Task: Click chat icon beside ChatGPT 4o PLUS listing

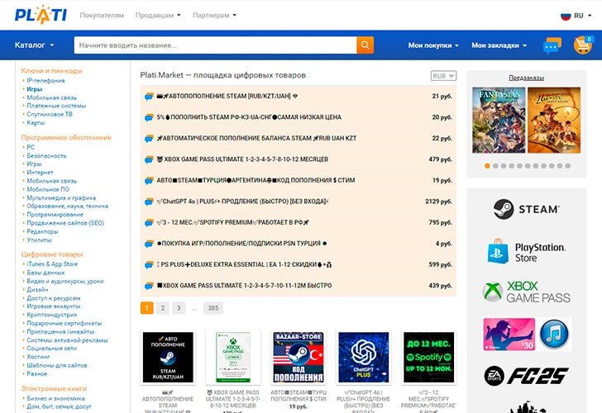Action: 149,202
